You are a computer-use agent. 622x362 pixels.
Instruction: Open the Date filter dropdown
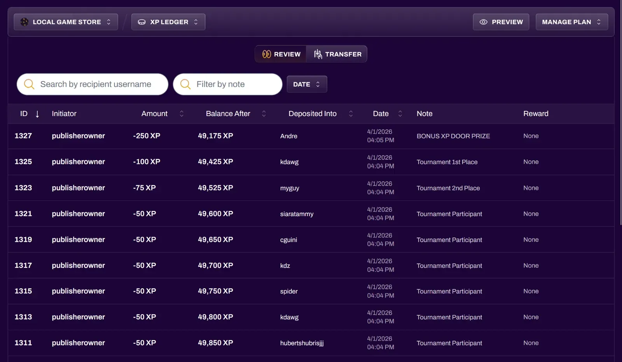point(307,84)
